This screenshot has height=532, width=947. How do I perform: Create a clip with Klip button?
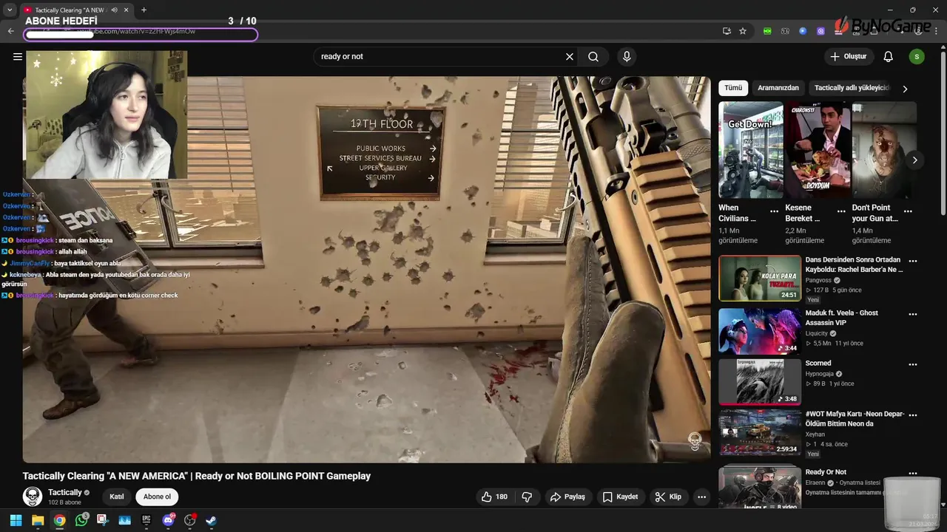(668, 497)
